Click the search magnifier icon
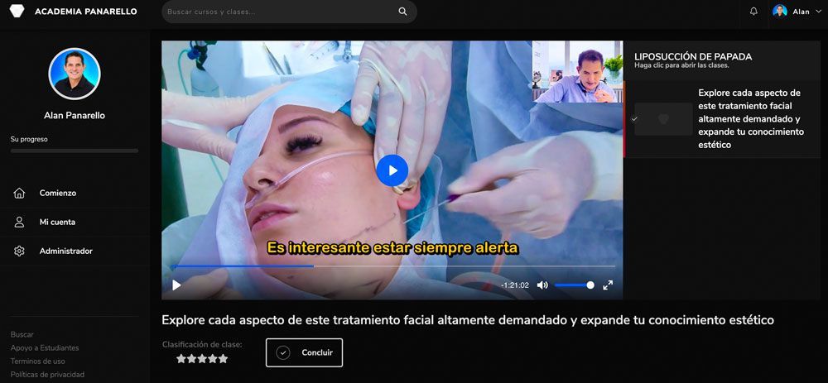The height and width of the screenshot is (383, 828). 402,12
